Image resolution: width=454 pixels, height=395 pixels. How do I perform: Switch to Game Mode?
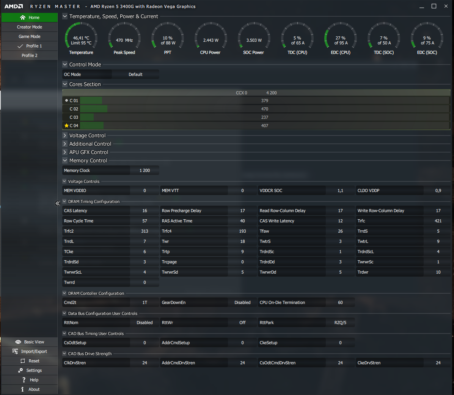[x=30, y=36]
